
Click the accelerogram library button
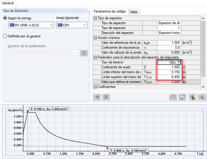click(x=84, y=53)
